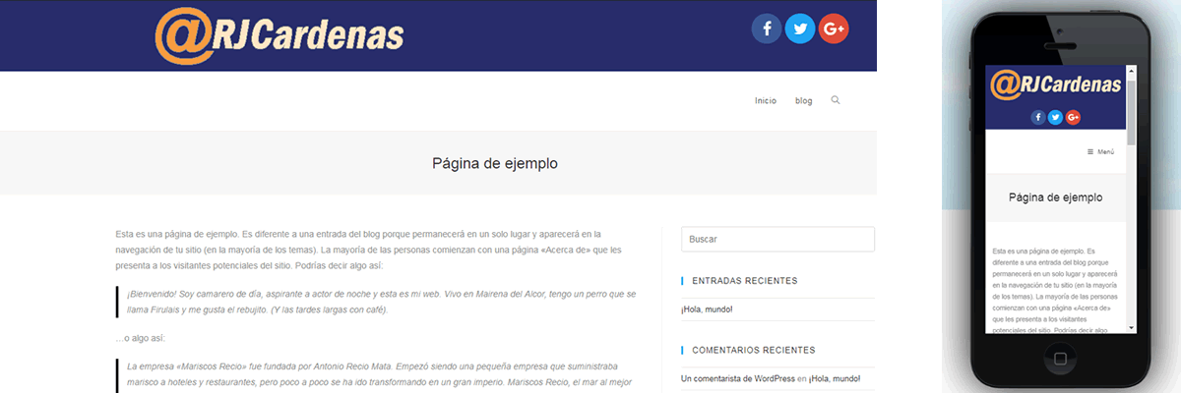Tap the Google Plus icon on phone preview
Viewport: 1181px width, 393px height.
pyautogui.click(x=1073, y=118)
